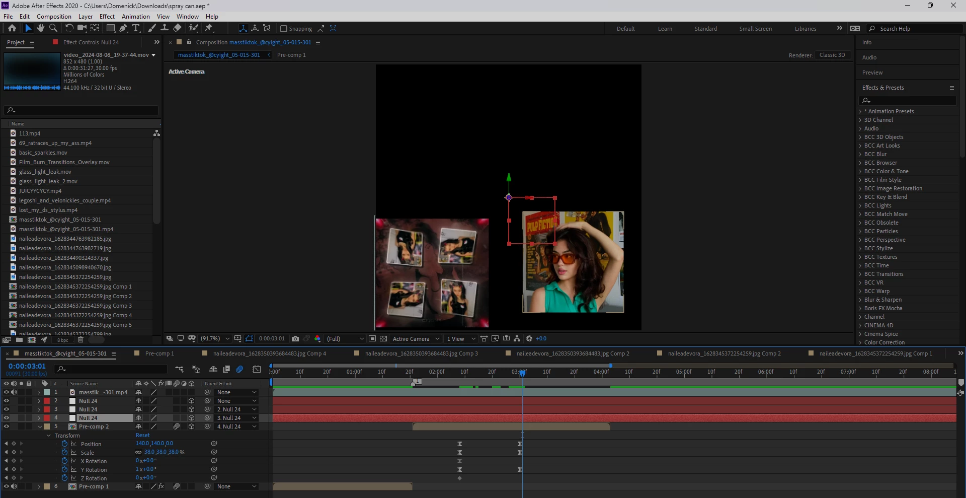Viewport: 966px width, 498px height.
Task: Select the Pan Behind anchor point tool
Action: click(x=95, y=28)
